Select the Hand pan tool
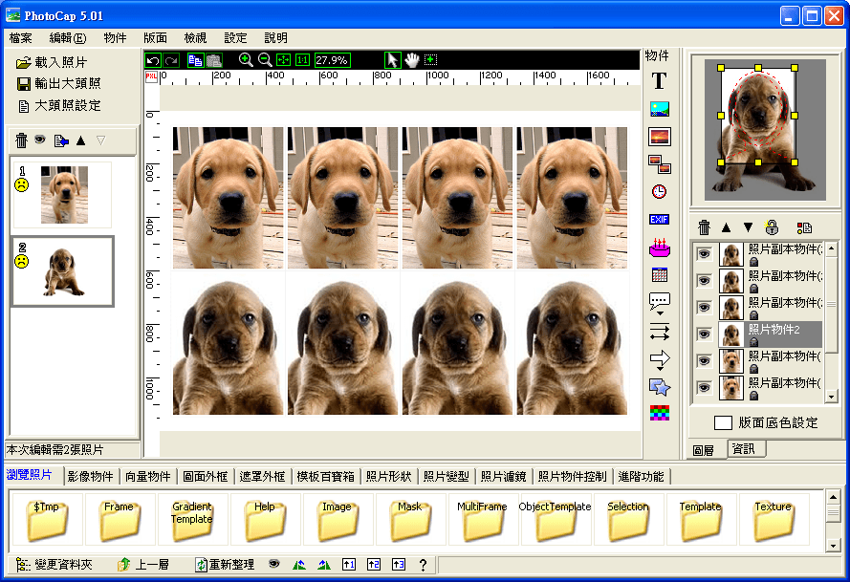Screen dimensions: 850x582 (x=410, y=59)
